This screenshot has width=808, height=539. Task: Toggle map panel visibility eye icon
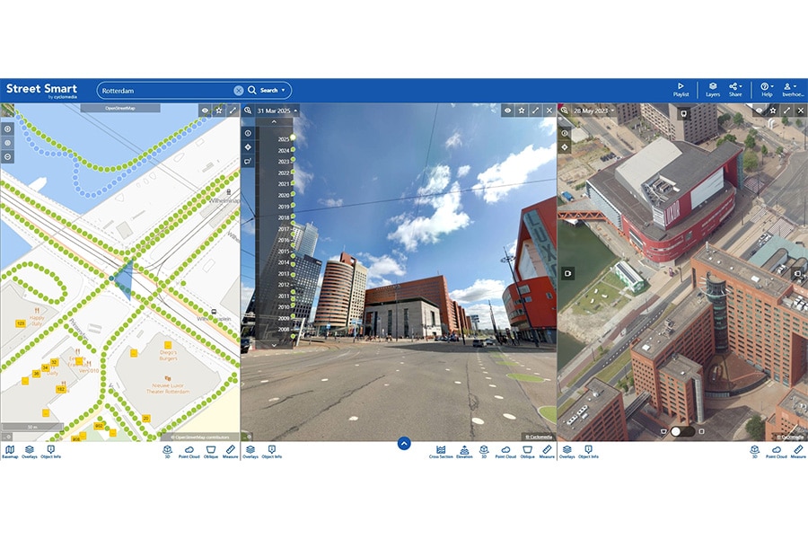(206, 110)
